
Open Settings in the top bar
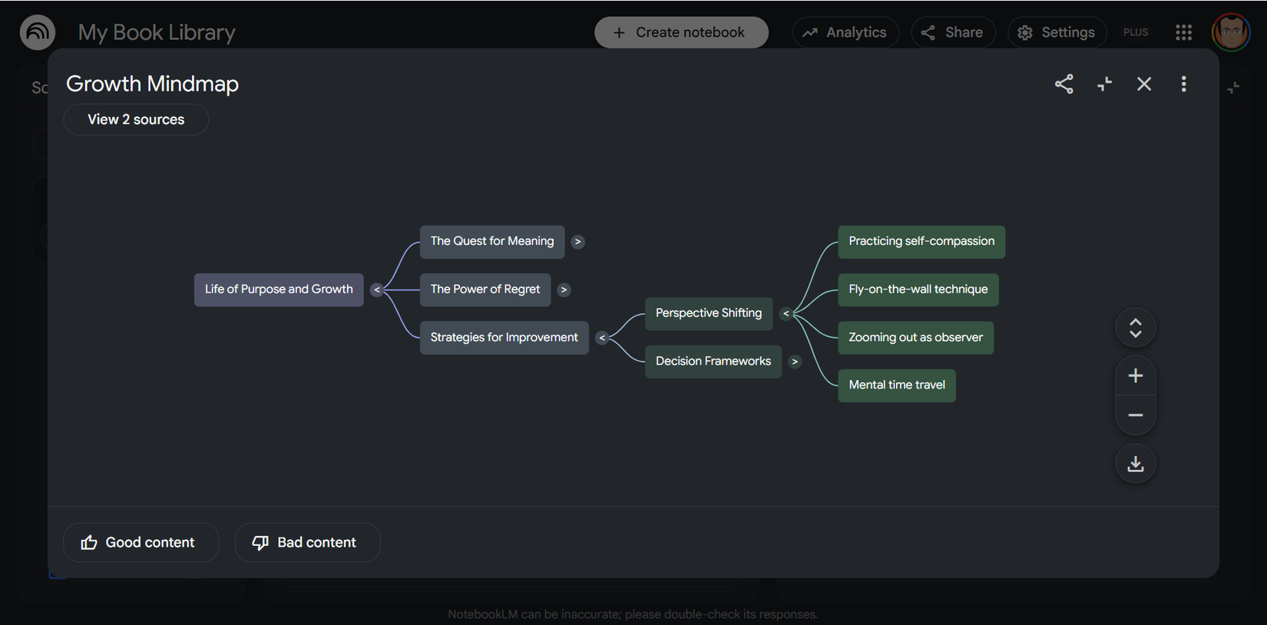pyautogui.click(x=1057, y=32)
